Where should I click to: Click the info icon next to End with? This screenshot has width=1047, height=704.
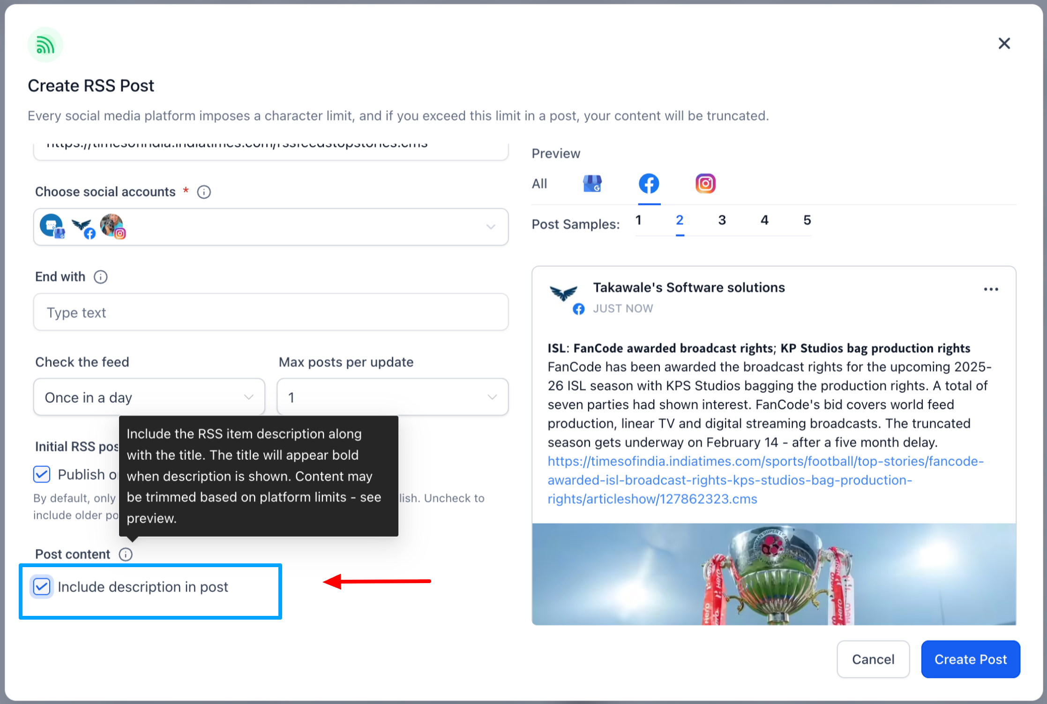click(100, 277)
